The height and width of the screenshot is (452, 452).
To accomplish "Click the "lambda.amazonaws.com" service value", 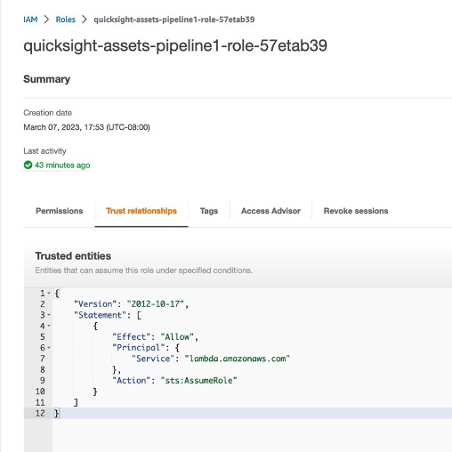I will coord(237,359).
